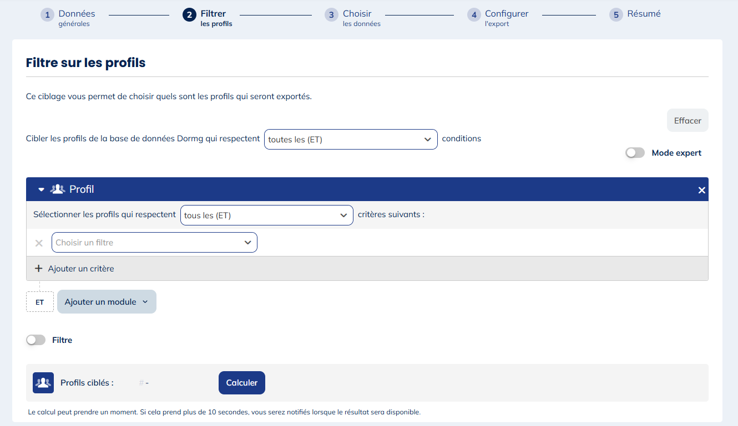Image resolution: width=738 pixels, height=426 pixels.
Task: Enable Mode expert toggle
Action: click(635, 153)
